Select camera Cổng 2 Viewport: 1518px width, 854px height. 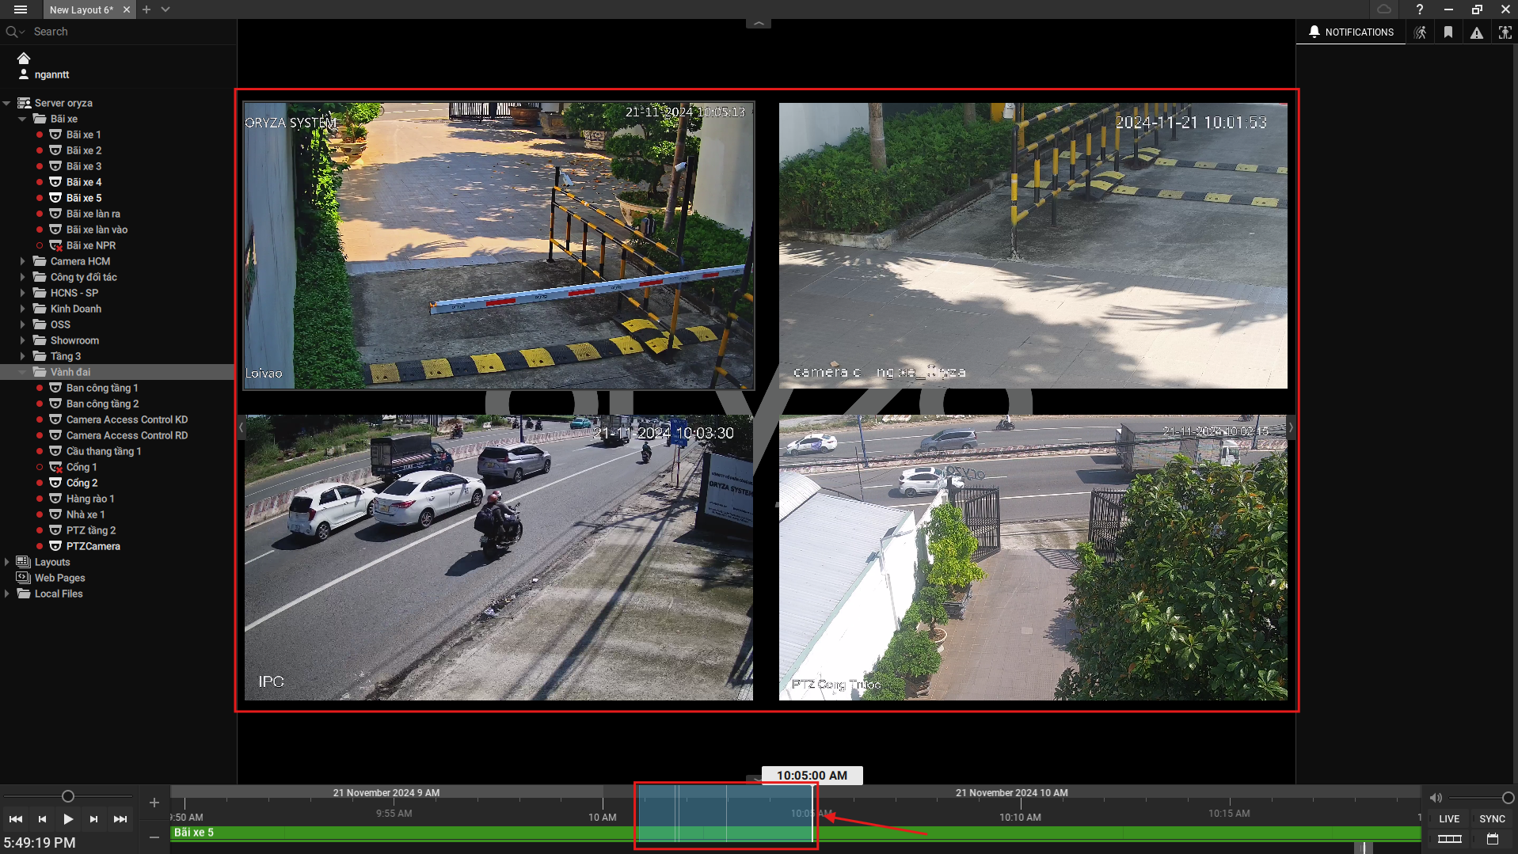(x=82, y=483)
